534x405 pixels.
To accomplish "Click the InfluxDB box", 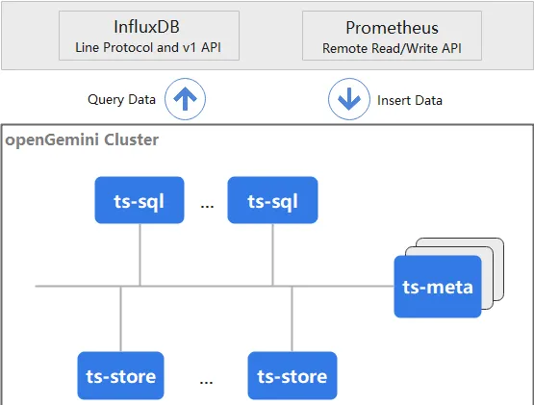I will tap(149, 36).
